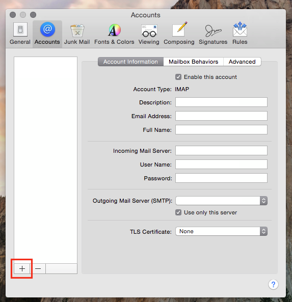This screenshot has width=292, height=302.
Task: Click into the Email Address field
Action: tap(221, 116)
